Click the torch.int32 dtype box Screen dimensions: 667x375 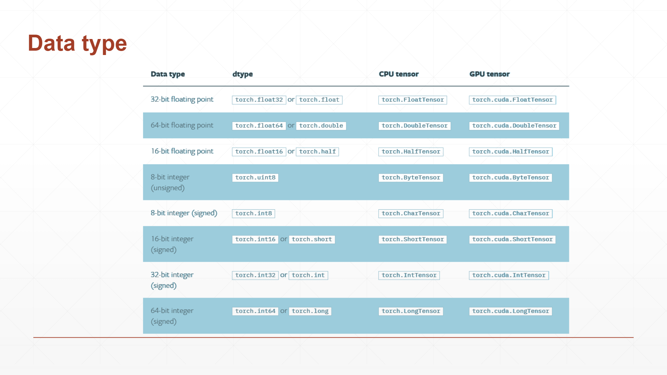click(255, 275)
